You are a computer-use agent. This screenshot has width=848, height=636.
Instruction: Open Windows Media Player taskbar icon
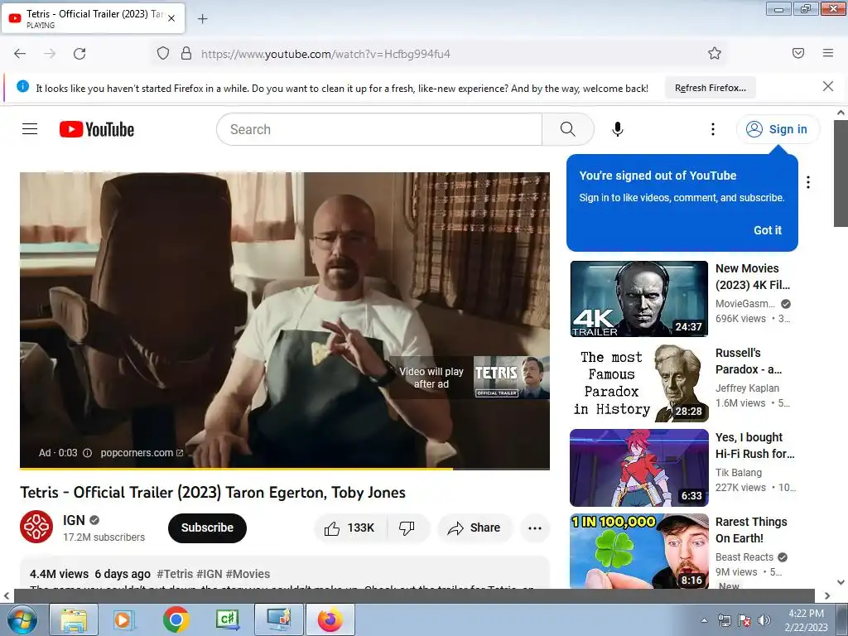pyautogui.click(x=124, y=619)
